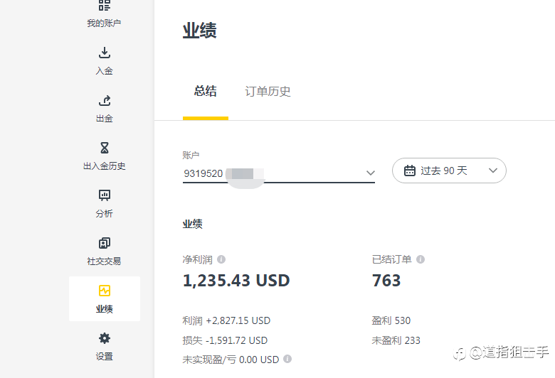
Task: Open the Settings (设置) gear icon
Action: (x=105, y=338)
